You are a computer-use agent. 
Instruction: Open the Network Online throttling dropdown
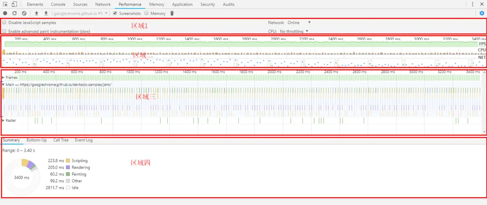(299, 23)
